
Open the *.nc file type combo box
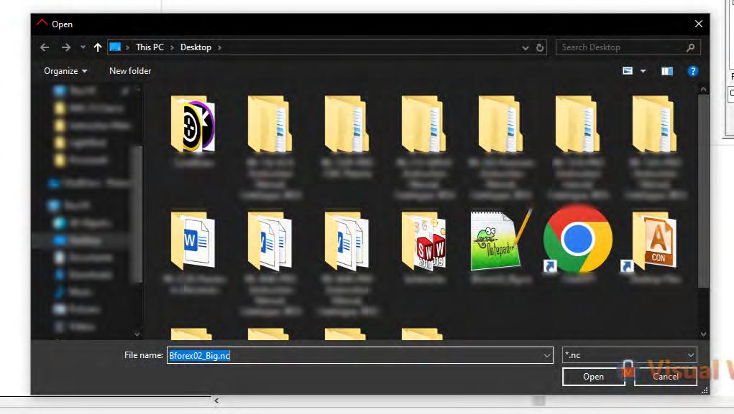pyautogui.click(x=630, y=355)
